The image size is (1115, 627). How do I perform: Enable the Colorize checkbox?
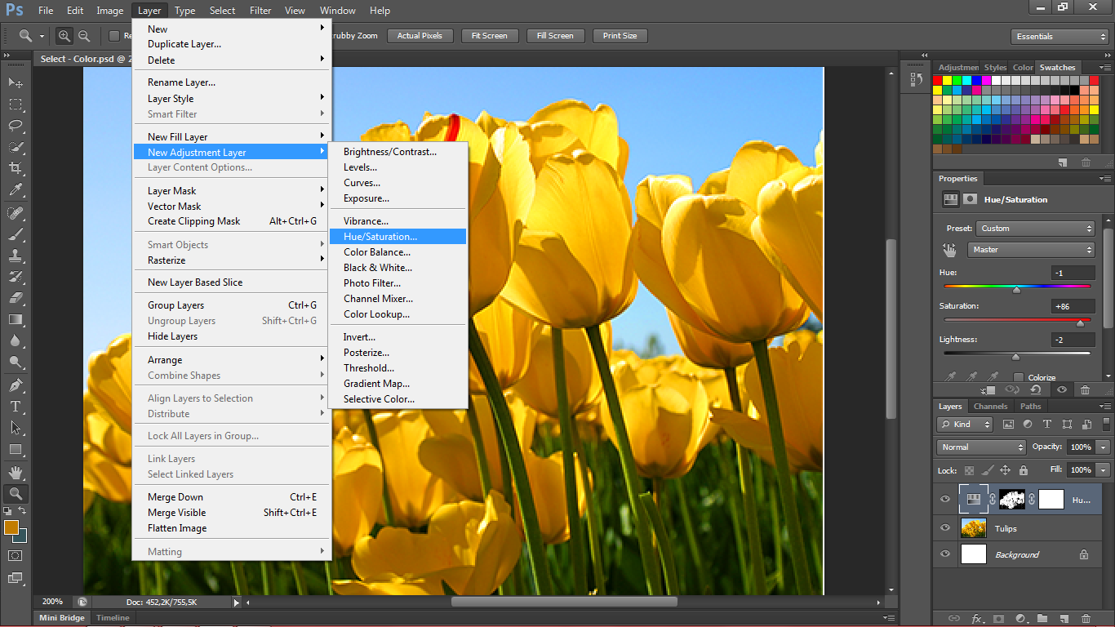(x=1019, y=378)
